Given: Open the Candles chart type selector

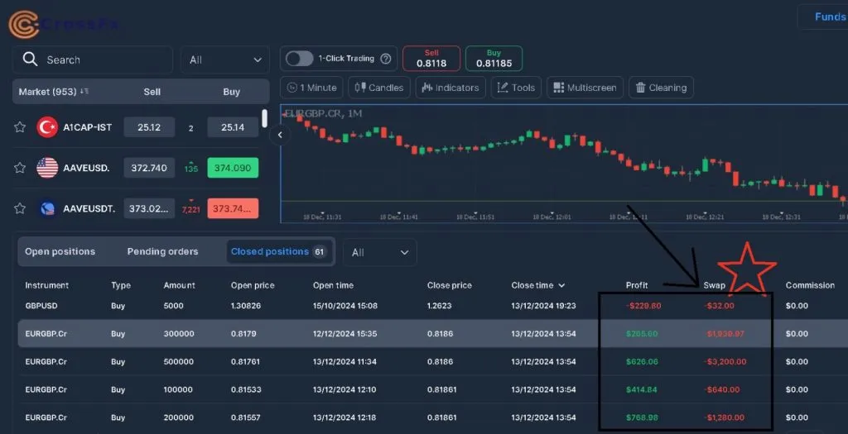Looking at the screenshot, I should (x=379, y=88).
